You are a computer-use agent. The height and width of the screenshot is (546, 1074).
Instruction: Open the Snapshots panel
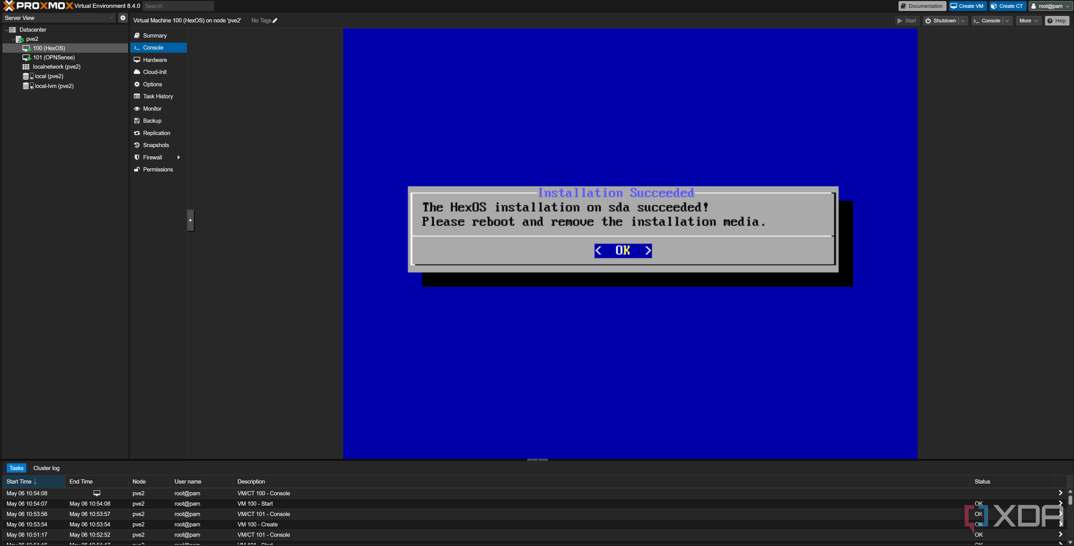pyautogui.click(x=158, y=145)
